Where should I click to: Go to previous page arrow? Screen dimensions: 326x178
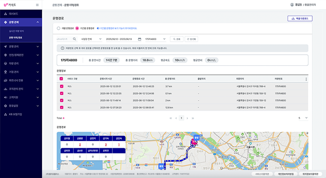[x=176, y=118]
